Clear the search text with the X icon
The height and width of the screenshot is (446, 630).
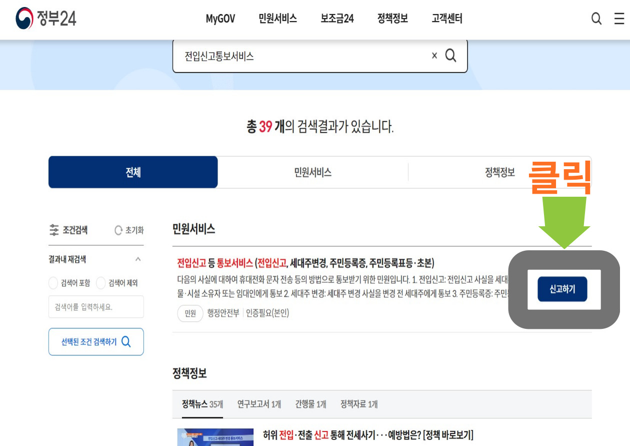pyautogui.click(x=433, y=56)
